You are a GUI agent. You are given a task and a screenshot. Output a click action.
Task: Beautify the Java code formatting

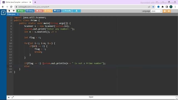click(x=67, y=11)
